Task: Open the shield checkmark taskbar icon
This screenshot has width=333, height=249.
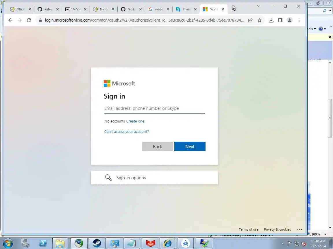Action: pyautogui.click(x=204, y=243)
